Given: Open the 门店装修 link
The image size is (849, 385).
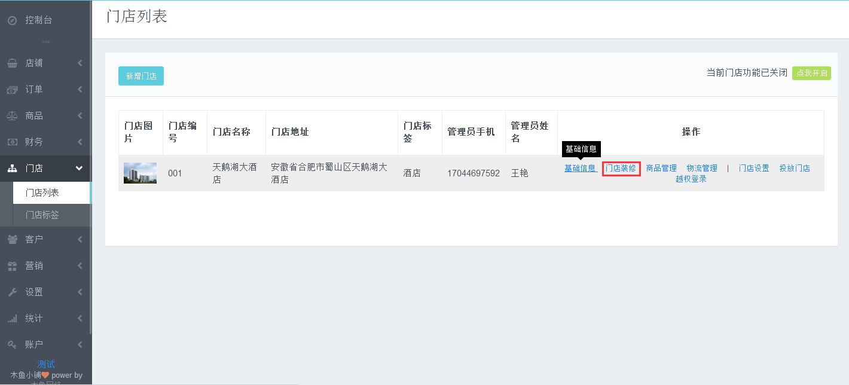Looking at the screenshot, I should [621, 169].
